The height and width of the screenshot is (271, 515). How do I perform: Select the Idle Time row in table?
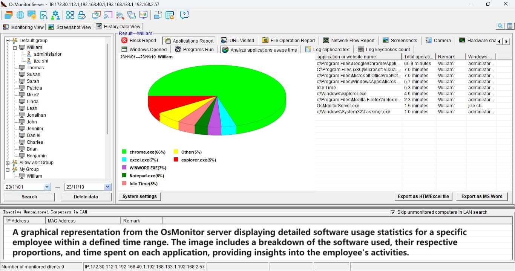(x=406, y=88)
